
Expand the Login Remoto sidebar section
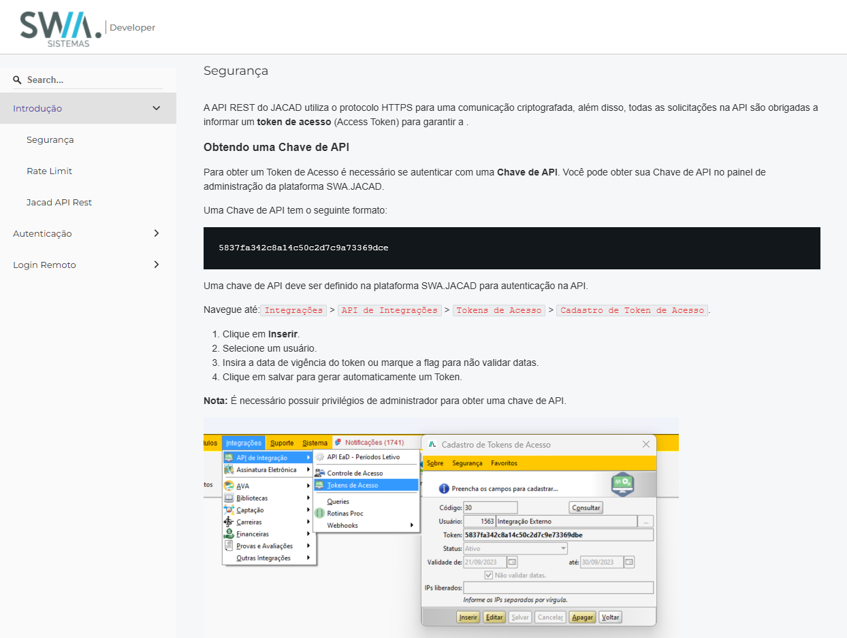[x=157, y=265]
